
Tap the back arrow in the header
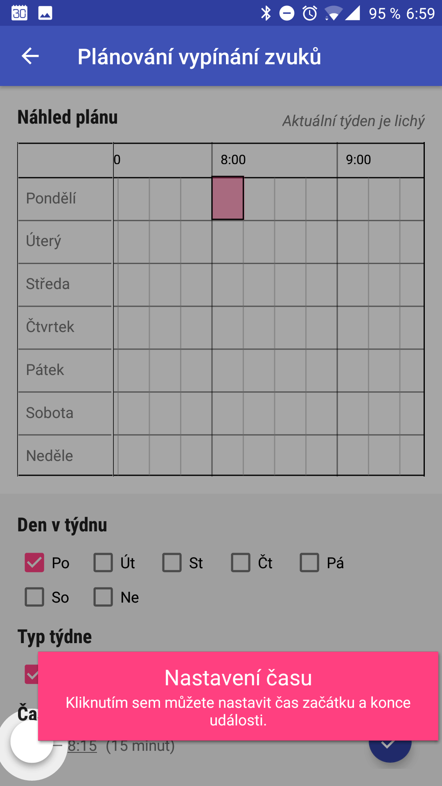click(30, 56)
